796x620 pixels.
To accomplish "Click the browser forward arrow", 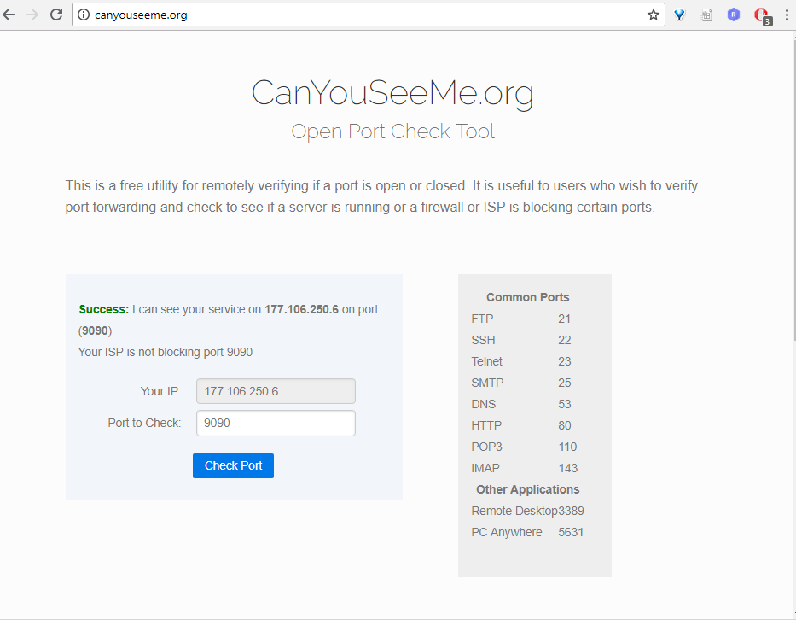I will click(x=32, y=15).
